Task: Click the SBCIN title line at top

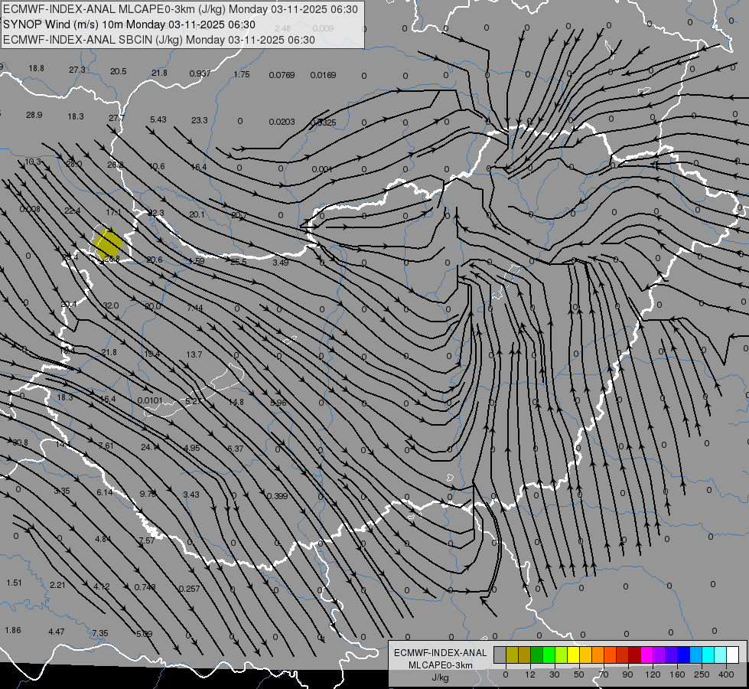Action: point(159,40)
